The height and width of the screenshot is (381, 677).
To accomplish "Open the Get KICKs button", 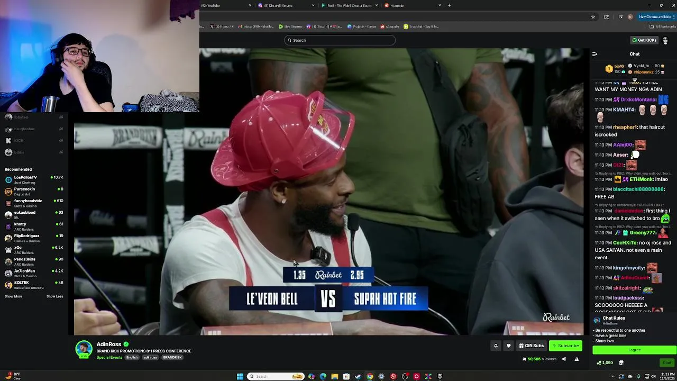I will 644,40.
